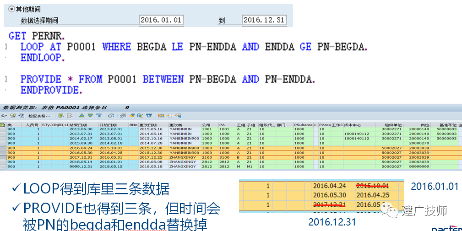The image size is (462, 231).
Task: Click the 人员号 column header
Action: click(32, 125)
